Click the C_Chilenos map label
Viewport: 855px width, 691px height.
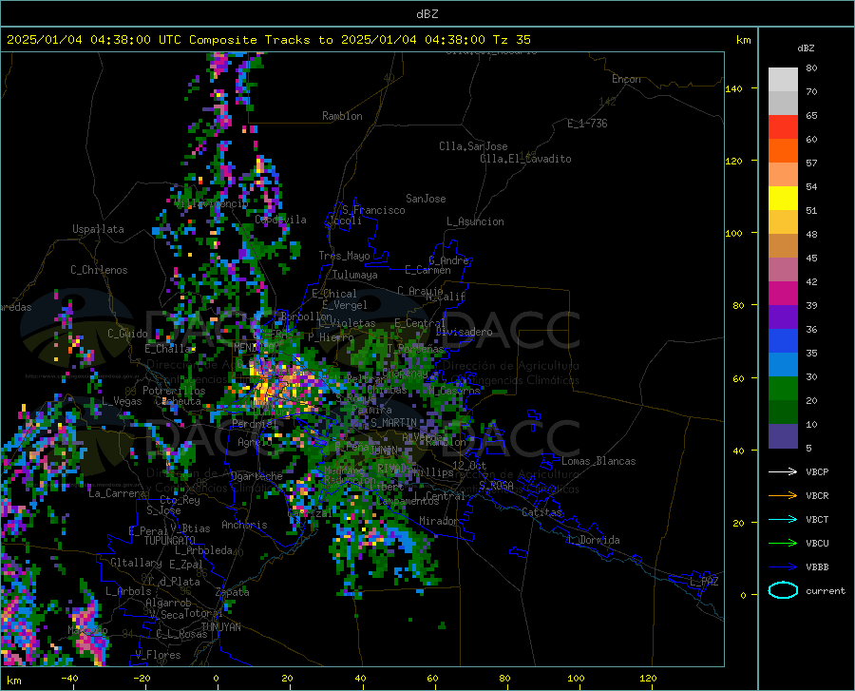click(99, 270)
